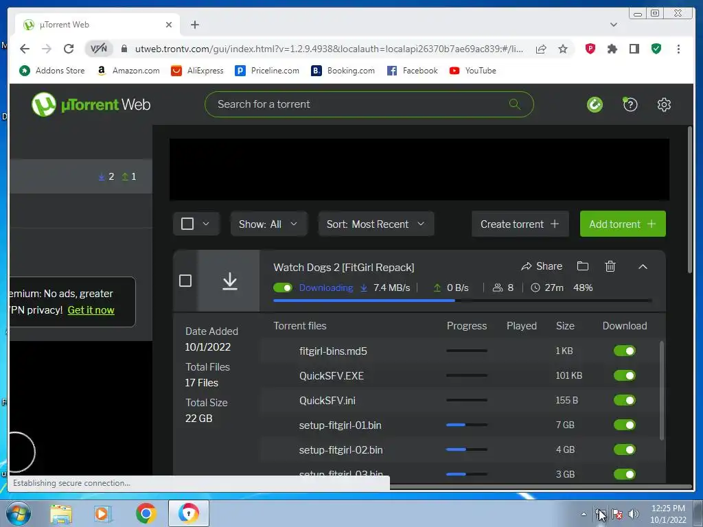Click the volume speaker tray icon
This screenshot has width=703, height=527.
pyautogui.click(x=634, y=514)
